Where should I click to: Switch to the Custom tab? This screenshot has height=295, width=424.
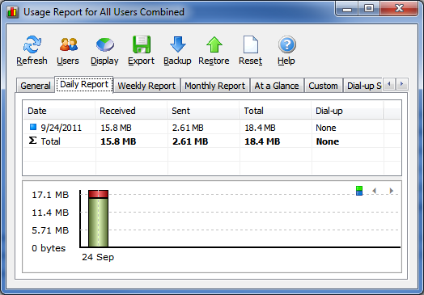(x=324, y=86)
